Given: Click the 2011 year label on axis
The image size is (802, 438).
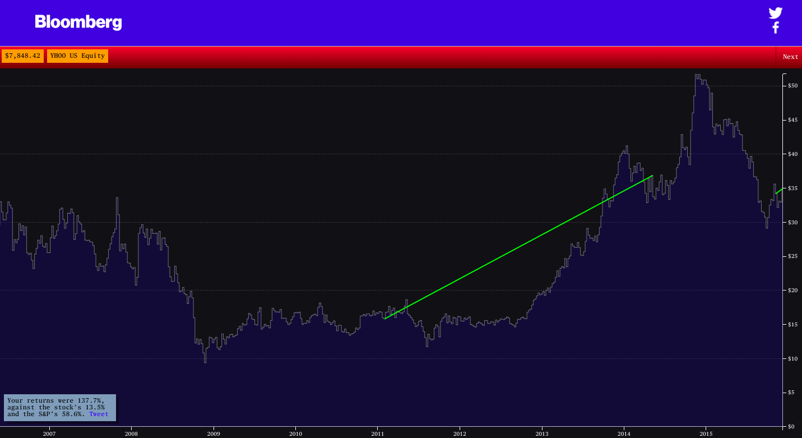Looking at the screenshot, I should (x=378, y=434).
